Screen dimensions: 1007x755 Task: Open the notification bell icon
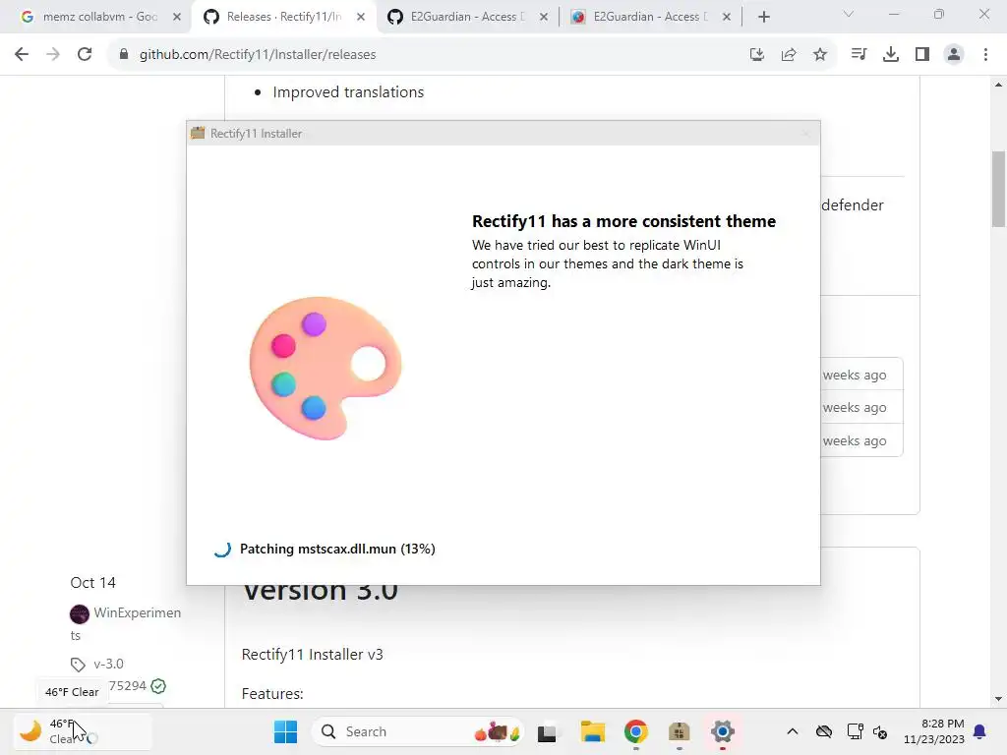980,731
